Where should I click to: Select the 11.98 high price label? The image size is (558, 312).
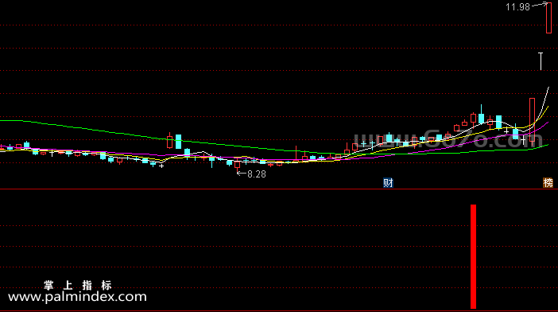click(517, 7)
